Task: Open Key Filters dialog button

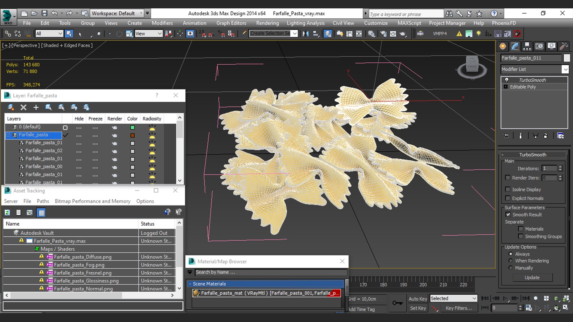Action: coord(459,308)
